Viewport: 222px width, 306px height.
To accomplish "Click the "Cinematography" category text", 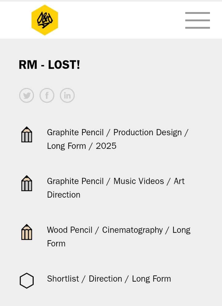I will click(x=132, y=230).
